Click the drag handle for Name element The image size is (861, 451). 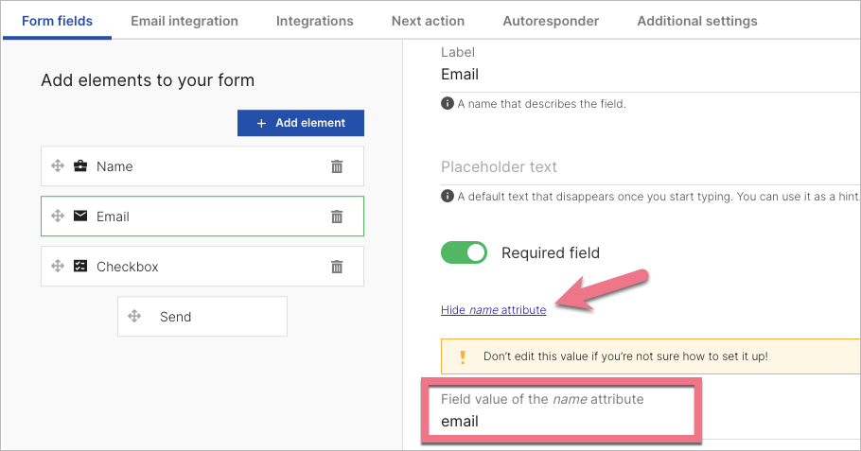coord(57,166)
